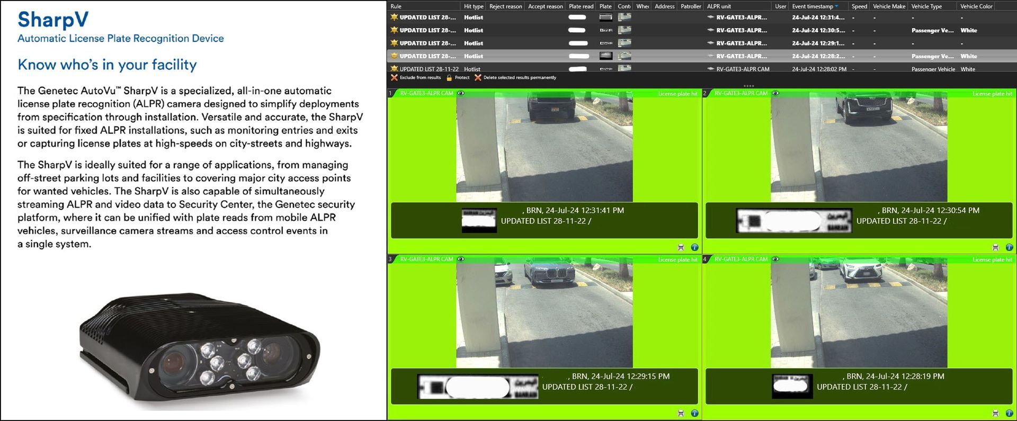
Task: Click hotlist star icon in 12:31:4 row
Action: 394,17
